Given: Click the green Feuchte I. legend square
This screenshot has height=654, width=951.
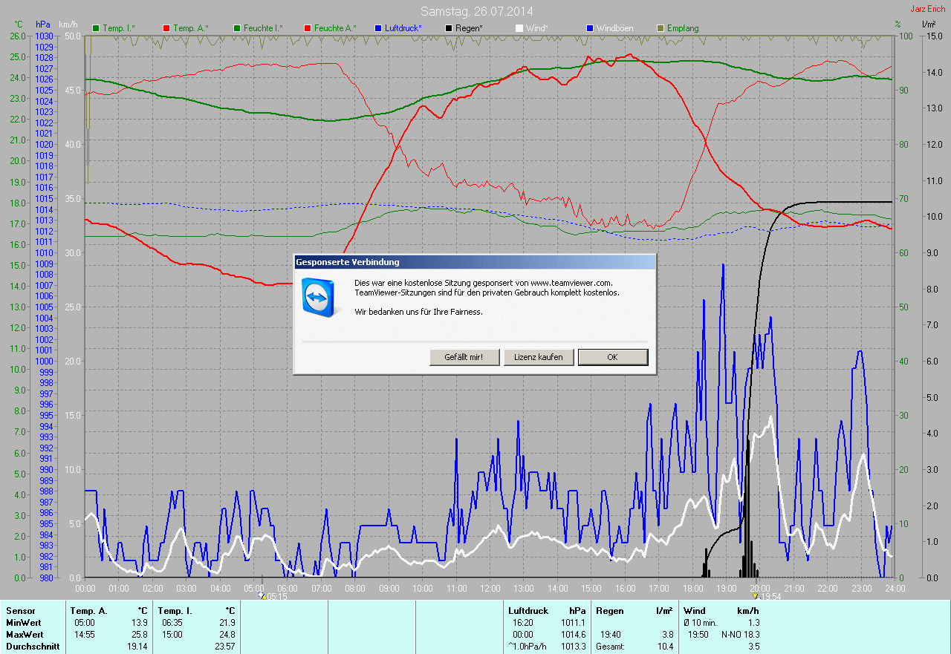Looking at the screenshot, I should (238, 28).
